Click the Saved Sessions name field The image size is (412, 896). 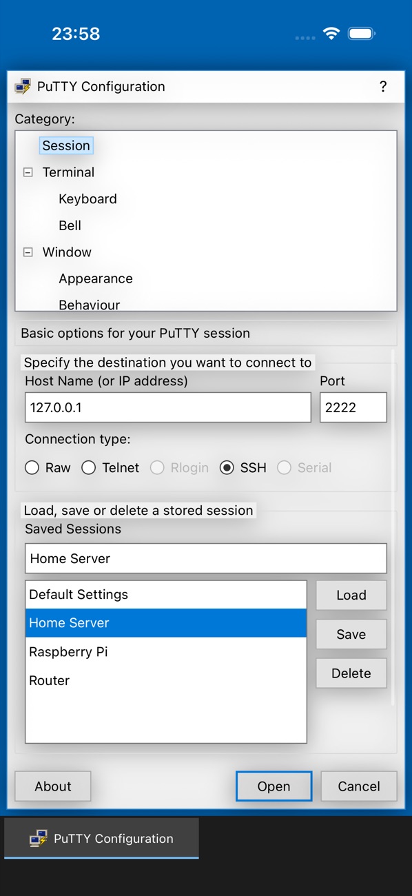click(x=206, y=558)
